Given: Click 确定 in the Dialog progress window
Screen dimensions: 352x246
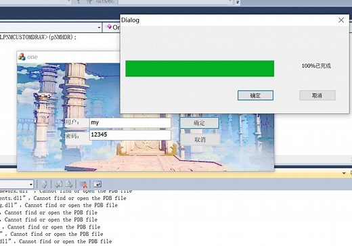Looking at the screenshot, I should pyautogui.click(x=255, y=95).
